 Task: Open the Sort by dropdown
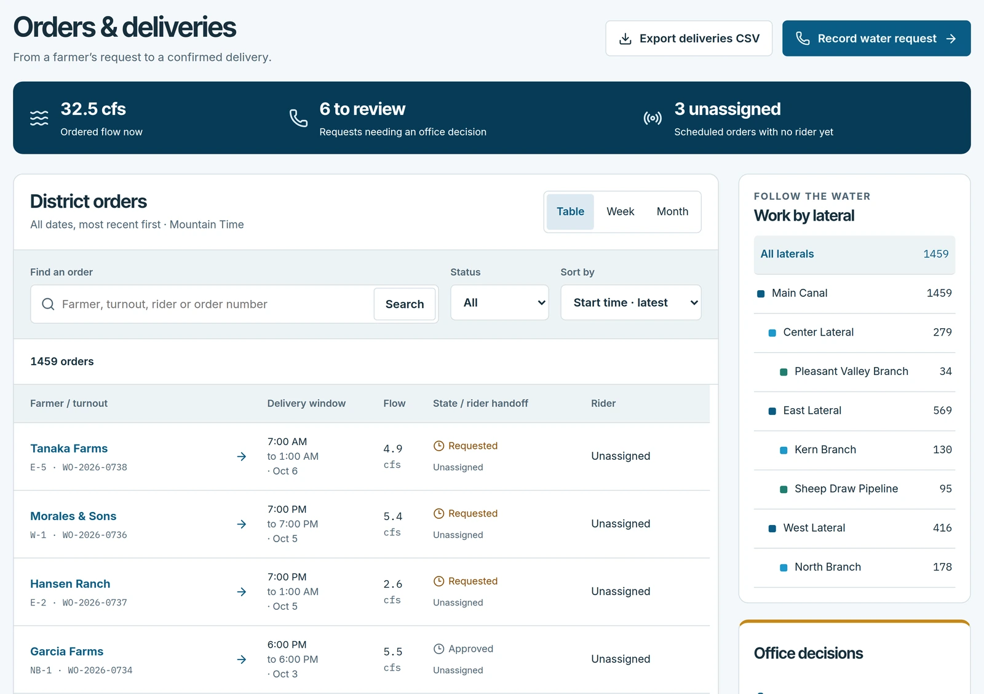click(x=631, y=302)
